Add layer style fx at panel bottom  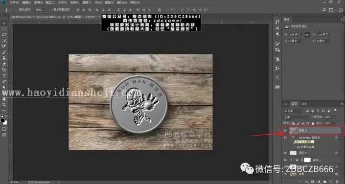tap(307, 182)
